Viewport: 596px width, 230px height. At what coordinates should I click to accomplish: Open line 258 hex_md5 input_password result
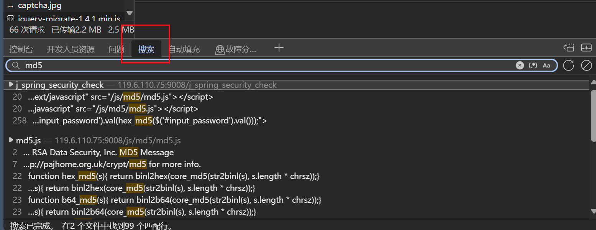[x=149, y=121]
